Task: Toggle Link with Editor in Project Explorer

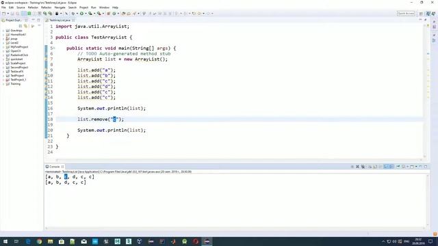Action: click(x=26, y=26)
